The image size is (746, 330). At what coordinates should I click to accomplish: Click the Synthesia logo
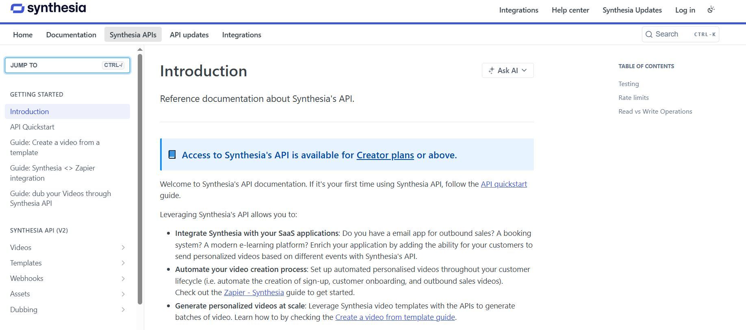[x=48, y=9]
